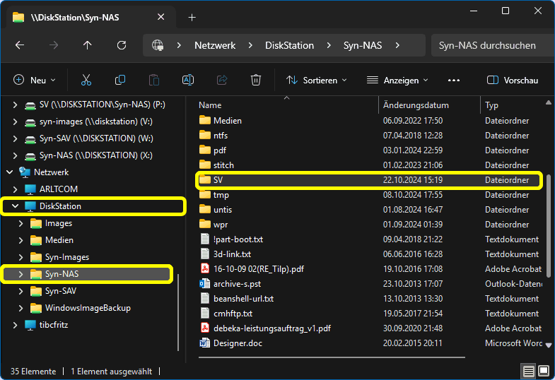The width and height of the screenshot is (555, 380).
Task: Collapse the DiskStation tree node
Action: [15, 206]
